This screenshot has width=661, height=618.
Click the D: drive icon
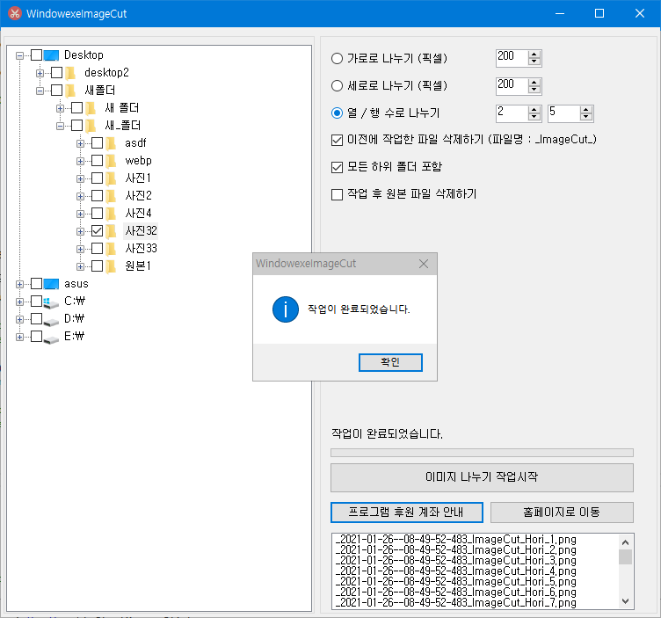coord(51,321)
